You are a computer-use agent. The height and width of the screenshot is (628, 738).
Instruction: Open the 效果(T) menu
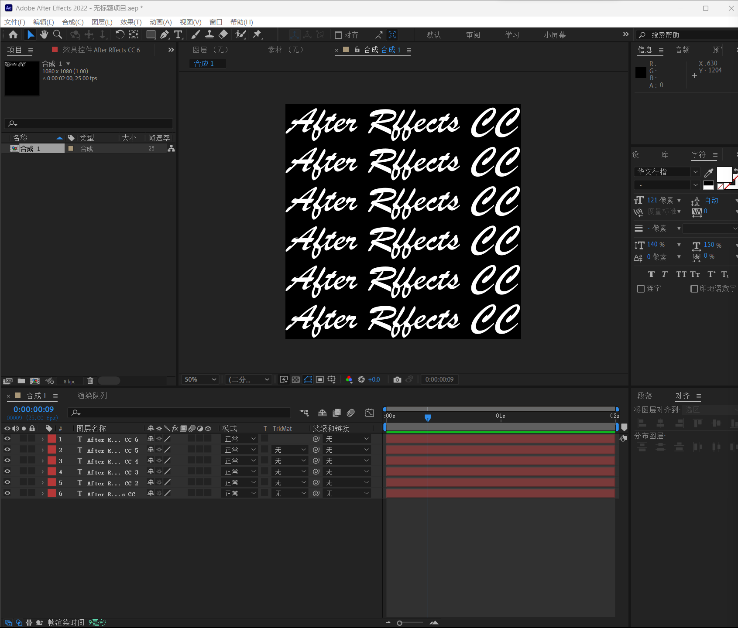click(x=131, y=22)
